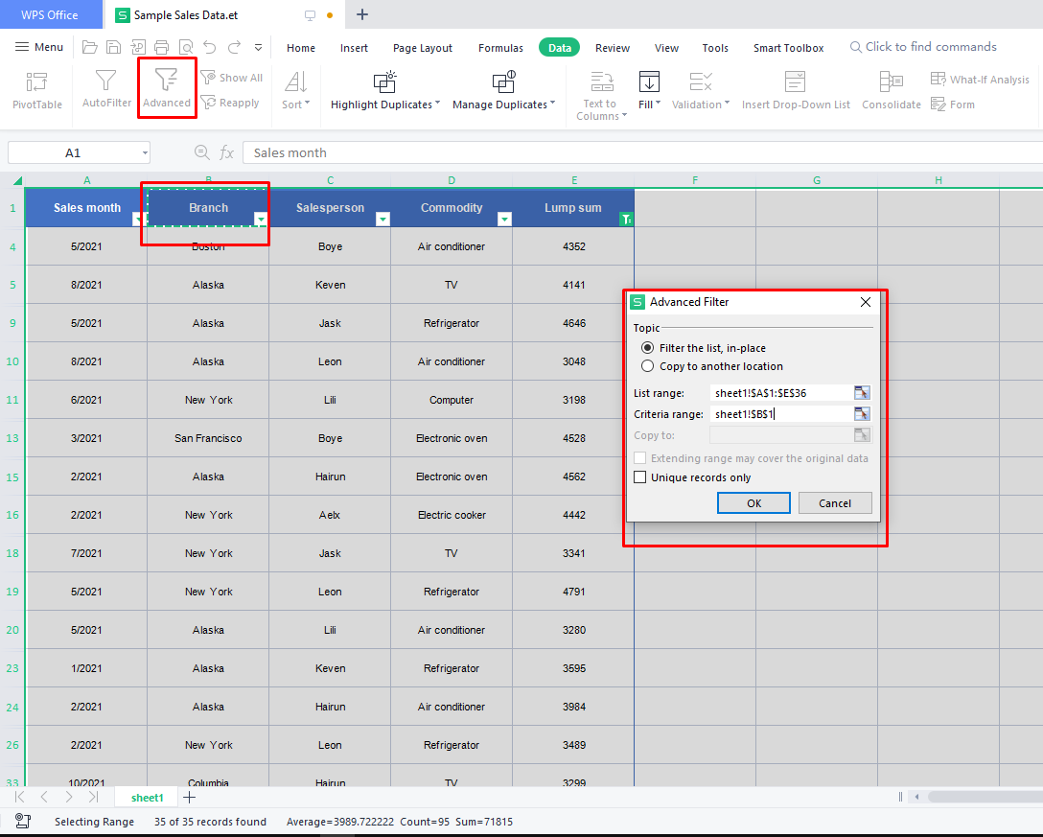Pick Criteria range with the range selector icon
Screen dimensions: 1043x837
[x=862, y=414]
